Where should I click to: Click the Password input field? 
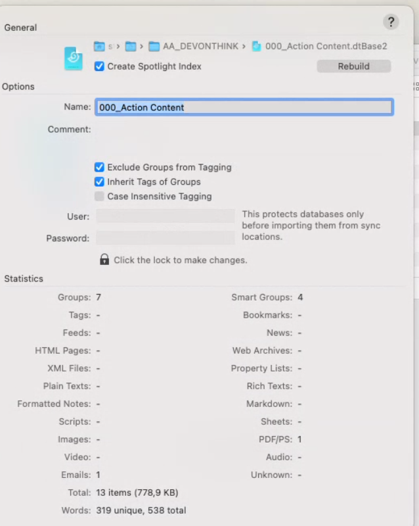[165, 238]
